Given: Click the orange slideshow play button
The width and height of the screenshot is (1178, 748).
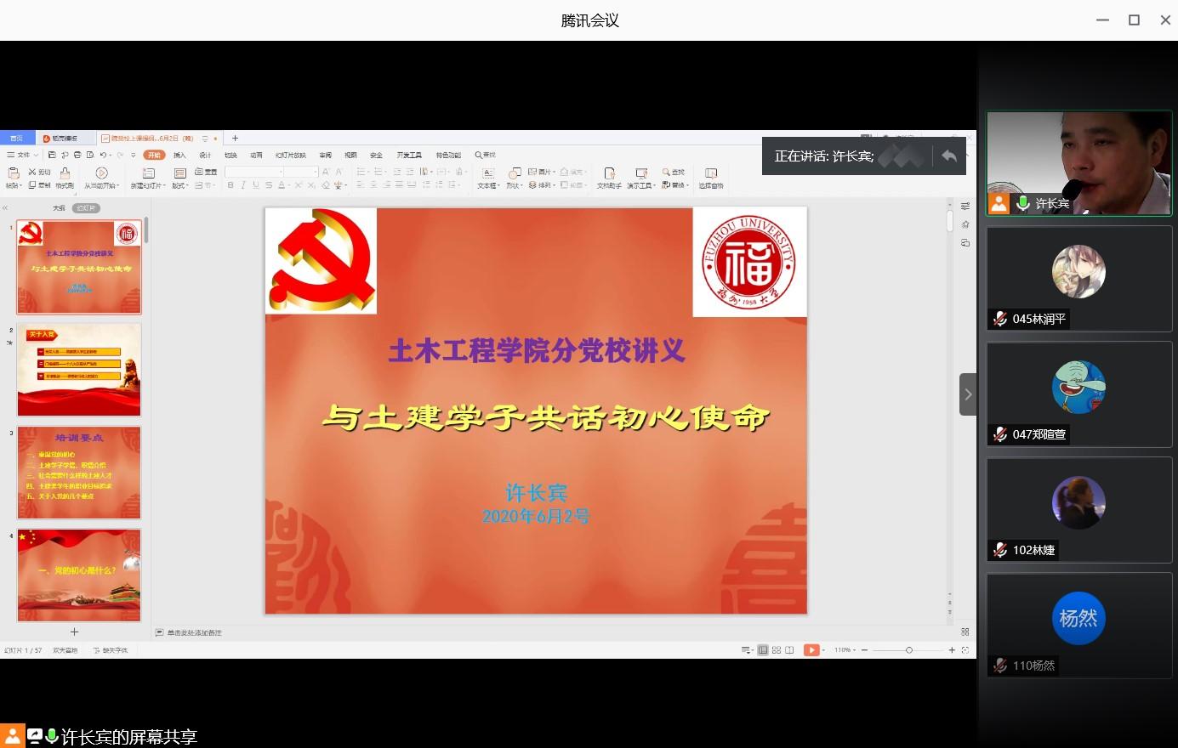Looking at the screenshot, I should (x=811, y=650).
